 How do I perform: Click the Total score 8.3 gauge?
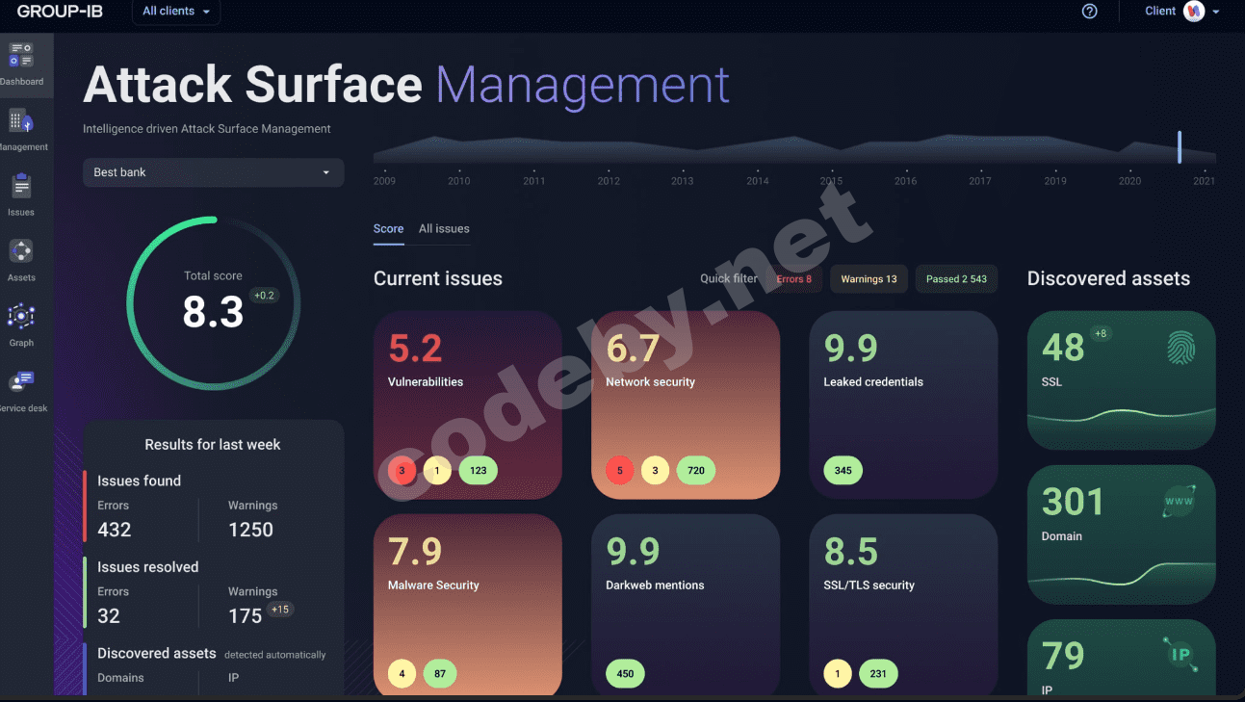tap(213, 303)
